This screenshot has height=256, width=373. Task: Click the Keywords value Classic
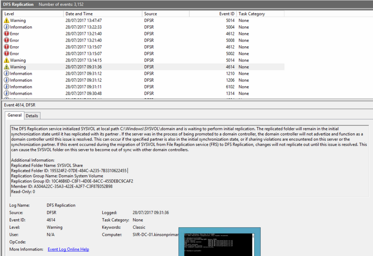point(139,227)
